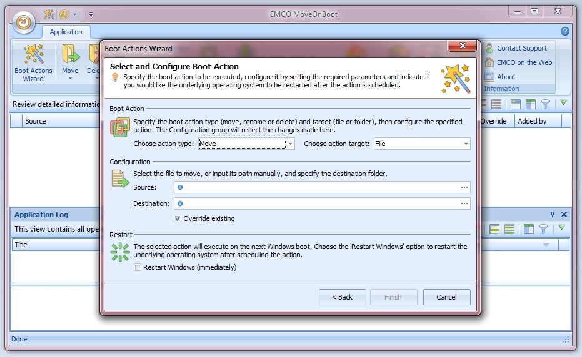Image resolution: width=582 pixels, height=357 pixels.
Task: Expand green triangle menu in Application Log toolbar
Action: pyautogui.click(x=561, y=228)
